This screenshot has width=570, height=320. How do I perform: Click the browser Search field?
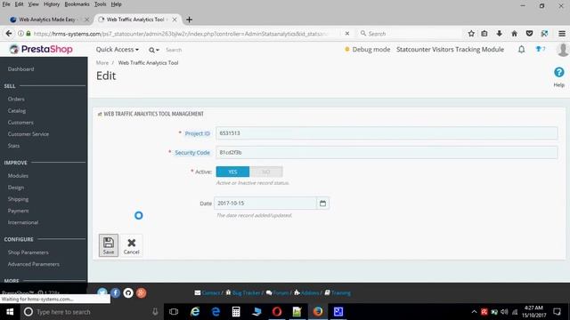point(409,34)
